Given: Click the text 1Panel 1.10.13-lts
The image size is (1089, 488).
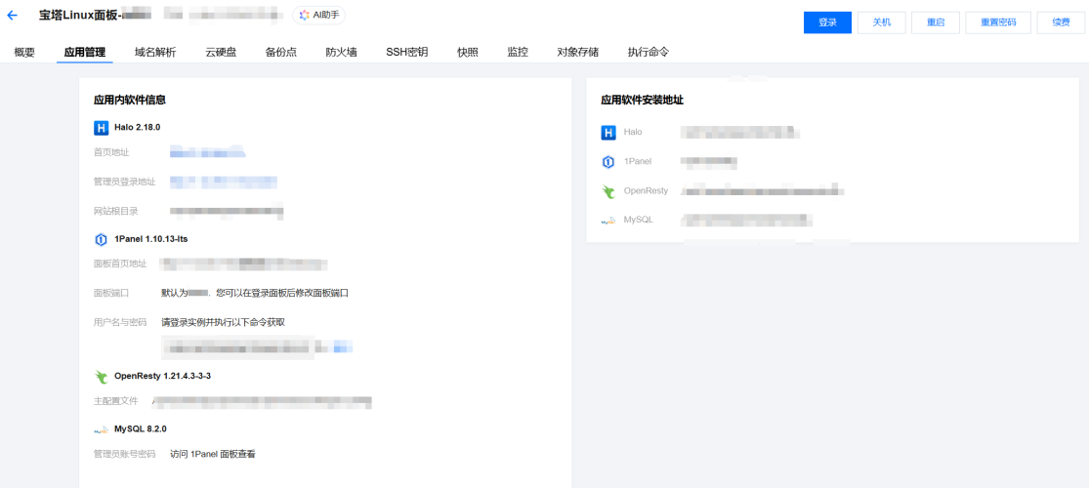Looking at the screenshot, I should [151, 239].
